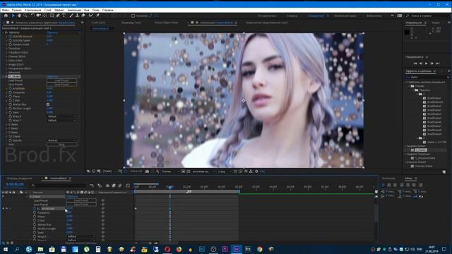This screenshot has height=254, width=452.
Task: Click Load Preset button in timeline
Action: pos(81,200)
